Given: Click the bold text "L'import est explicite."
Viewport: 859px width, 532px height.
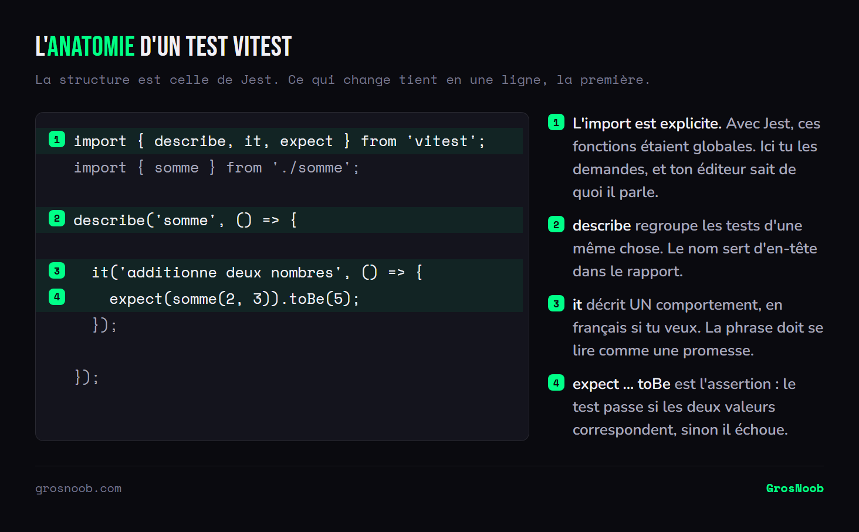Looking at the screenshot, I should (x=647, y=124).
